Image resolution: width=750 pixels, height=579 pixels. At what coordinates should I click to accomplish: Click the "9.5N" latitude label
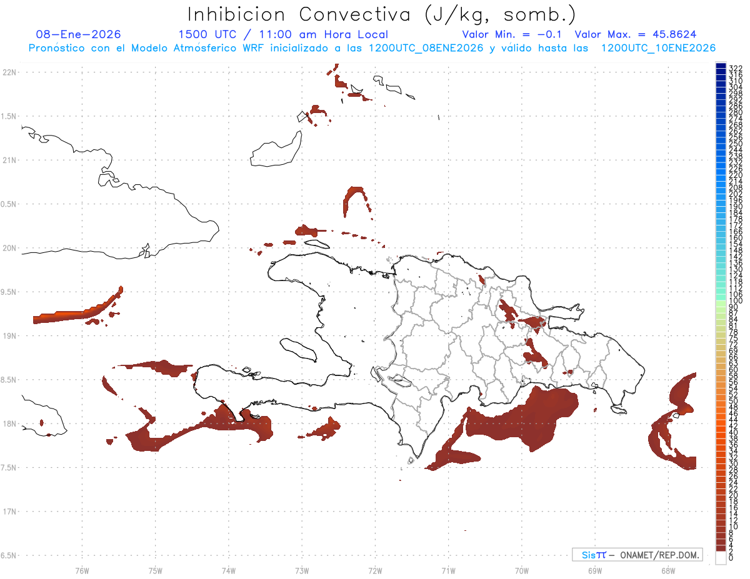(x=9, y=292)
